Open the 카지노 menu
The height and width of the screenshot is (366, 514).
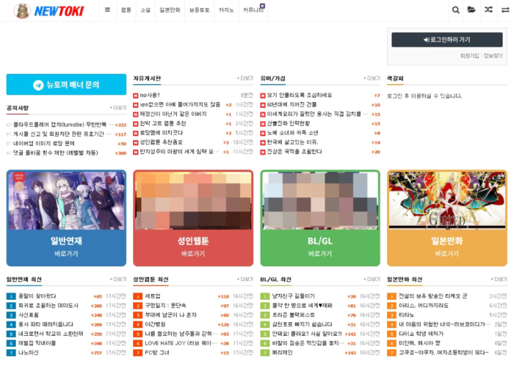click(x=226, y=10)
